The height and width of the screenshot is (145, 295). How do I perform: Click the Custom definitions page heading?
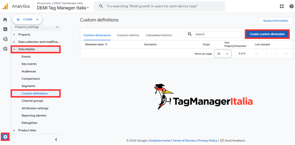click(x=99, y=20)
